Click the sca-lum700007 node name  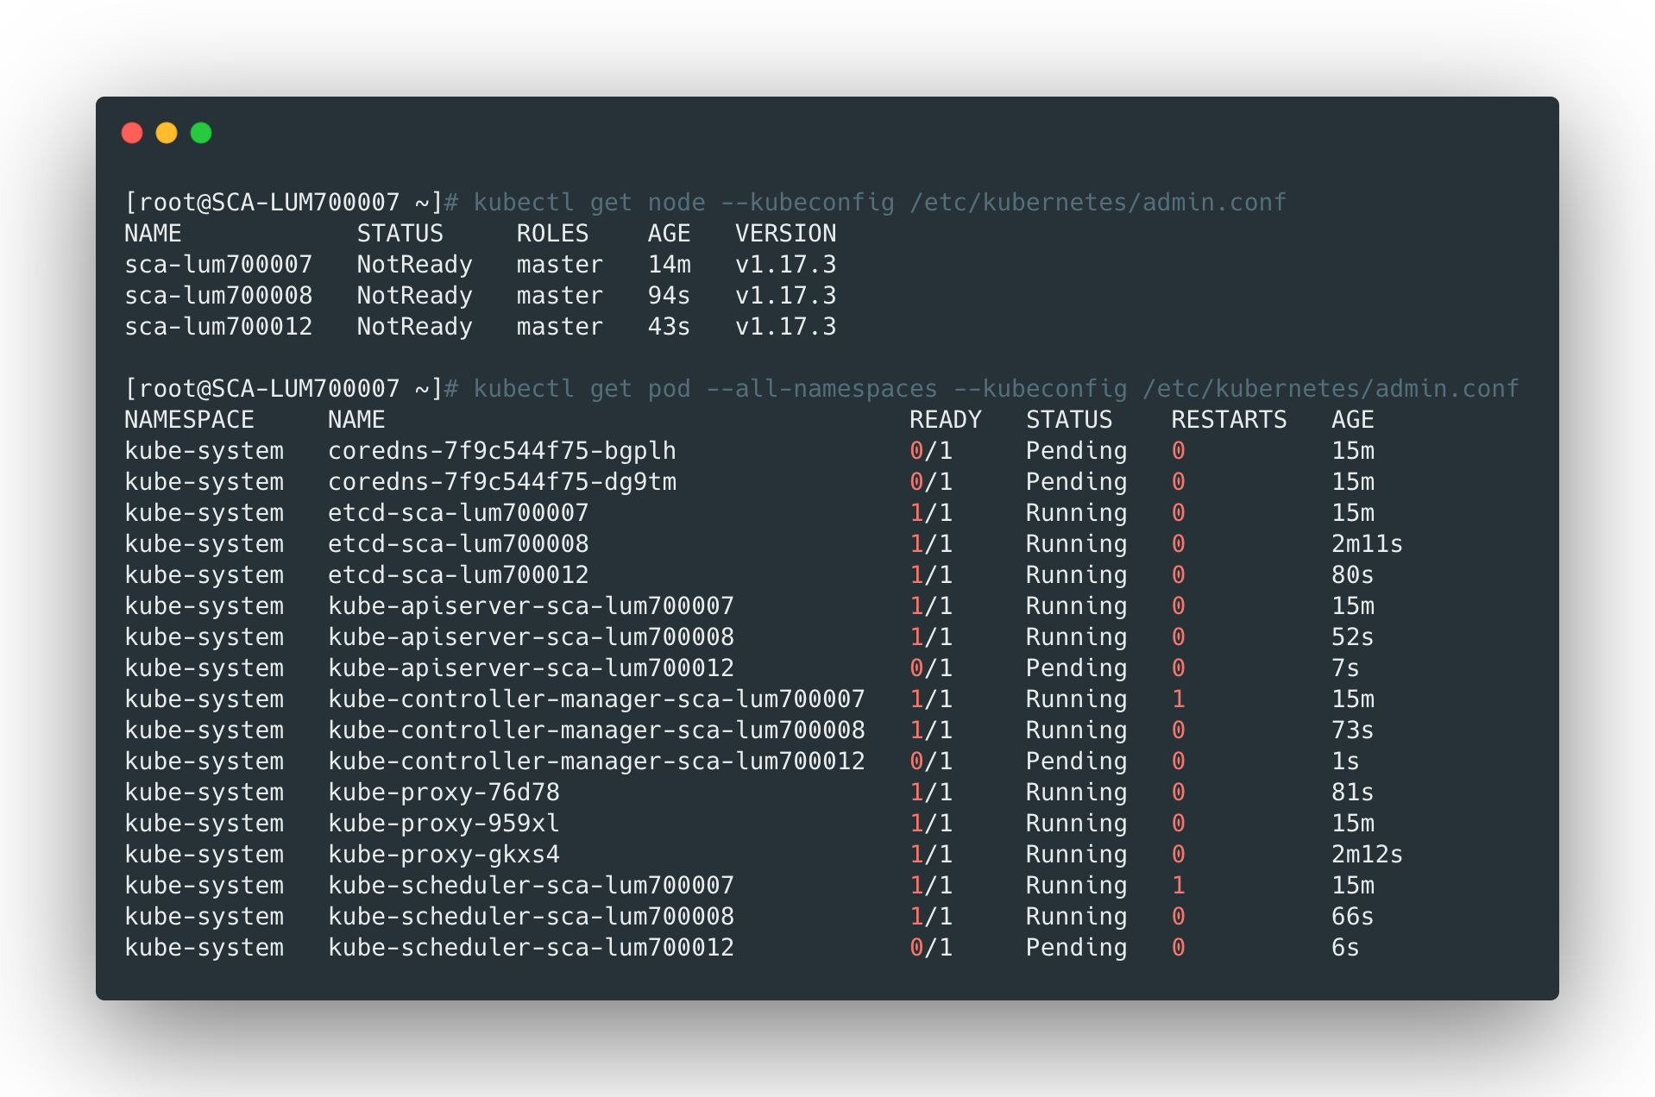(218, 265)
